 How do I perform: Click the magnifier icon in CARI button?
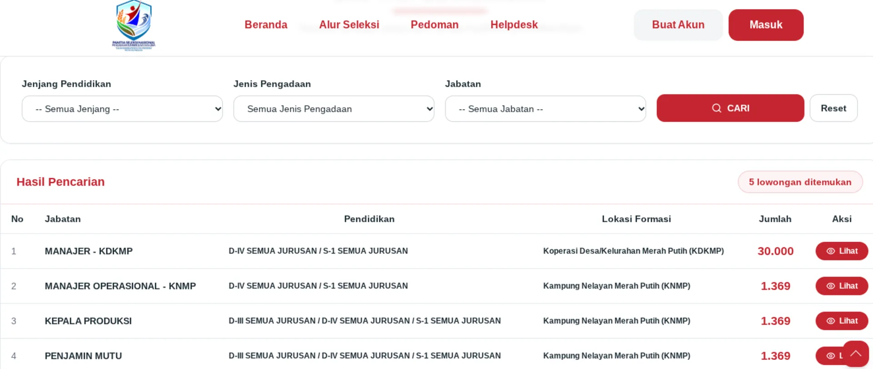[x=717, y=108]
